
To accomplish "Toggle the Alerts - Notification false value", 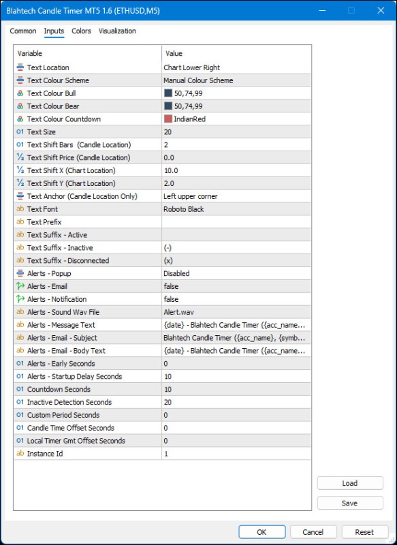I will point(236,299).
